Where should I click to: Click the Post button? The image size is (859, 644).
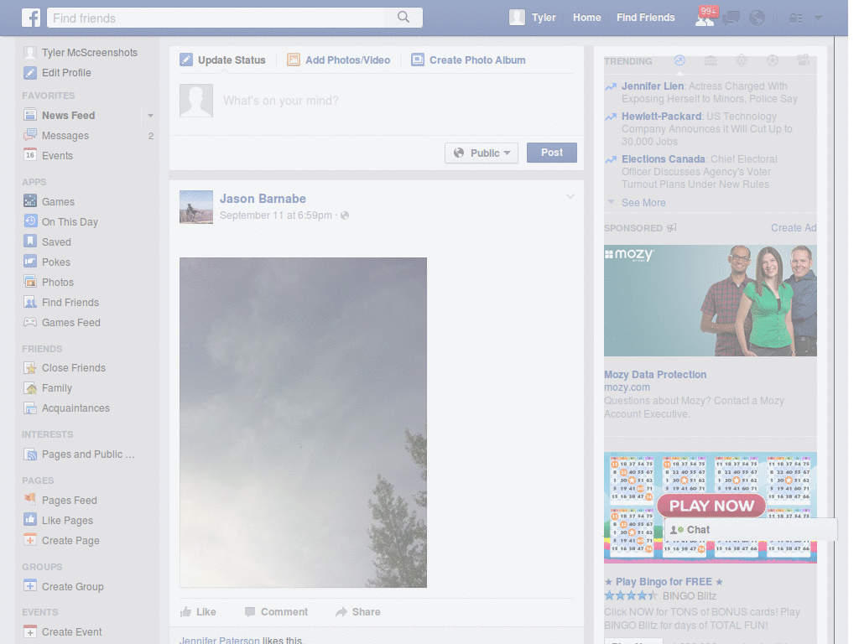552,153
